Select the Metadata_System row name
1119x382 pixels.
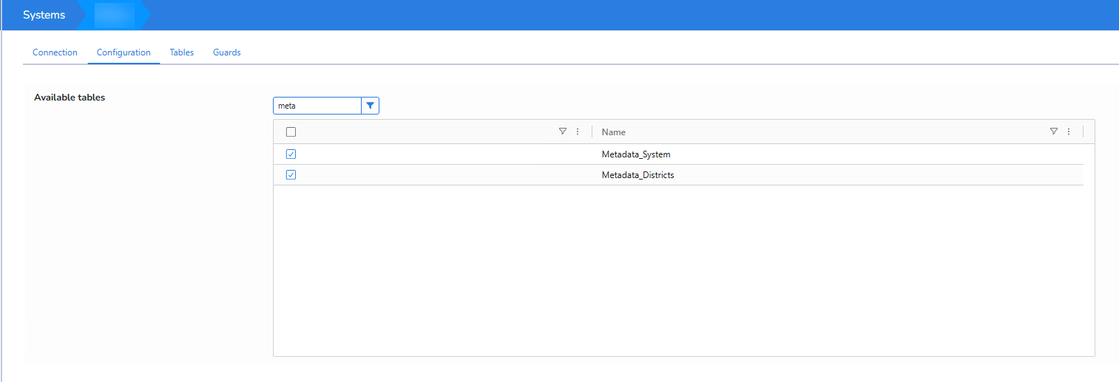point(635,154)
